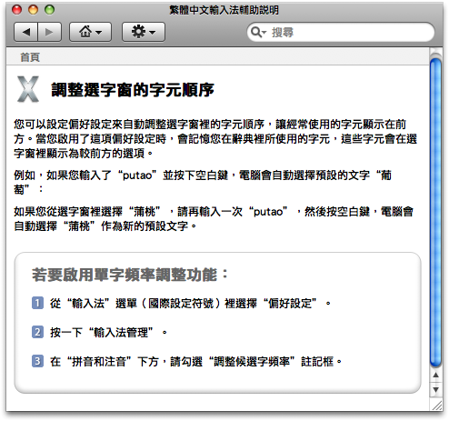
Task: Click the heading 調整選字窗的字元順序
Action: point(133,90)
